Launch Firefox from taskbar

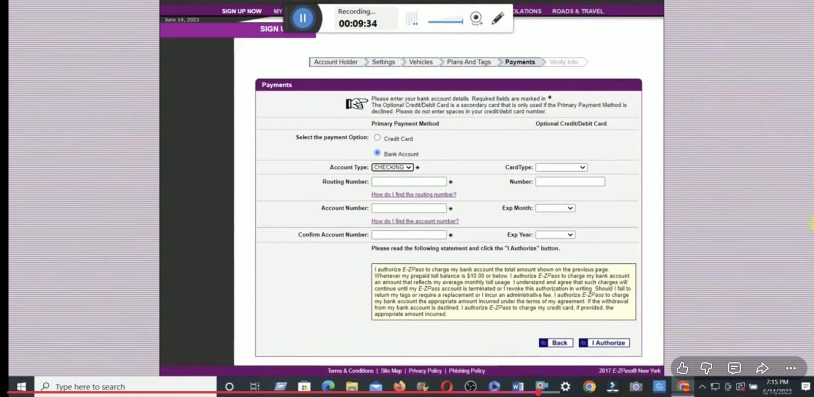coord(399,387)
